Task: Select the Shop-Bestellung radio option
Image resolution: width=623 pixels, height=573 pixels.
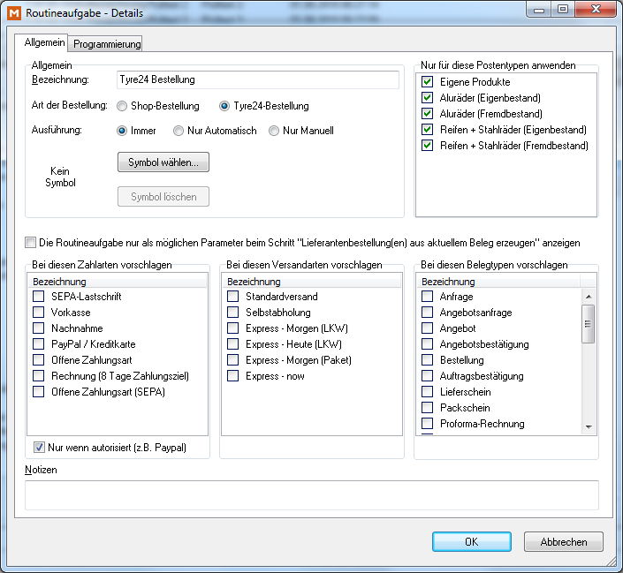Action: (122, 106)
